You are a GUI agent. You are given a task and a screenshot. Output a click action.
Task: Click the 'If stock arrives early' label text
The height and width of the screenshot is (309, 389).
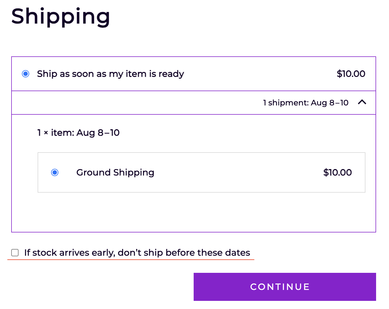pos(137,253)
